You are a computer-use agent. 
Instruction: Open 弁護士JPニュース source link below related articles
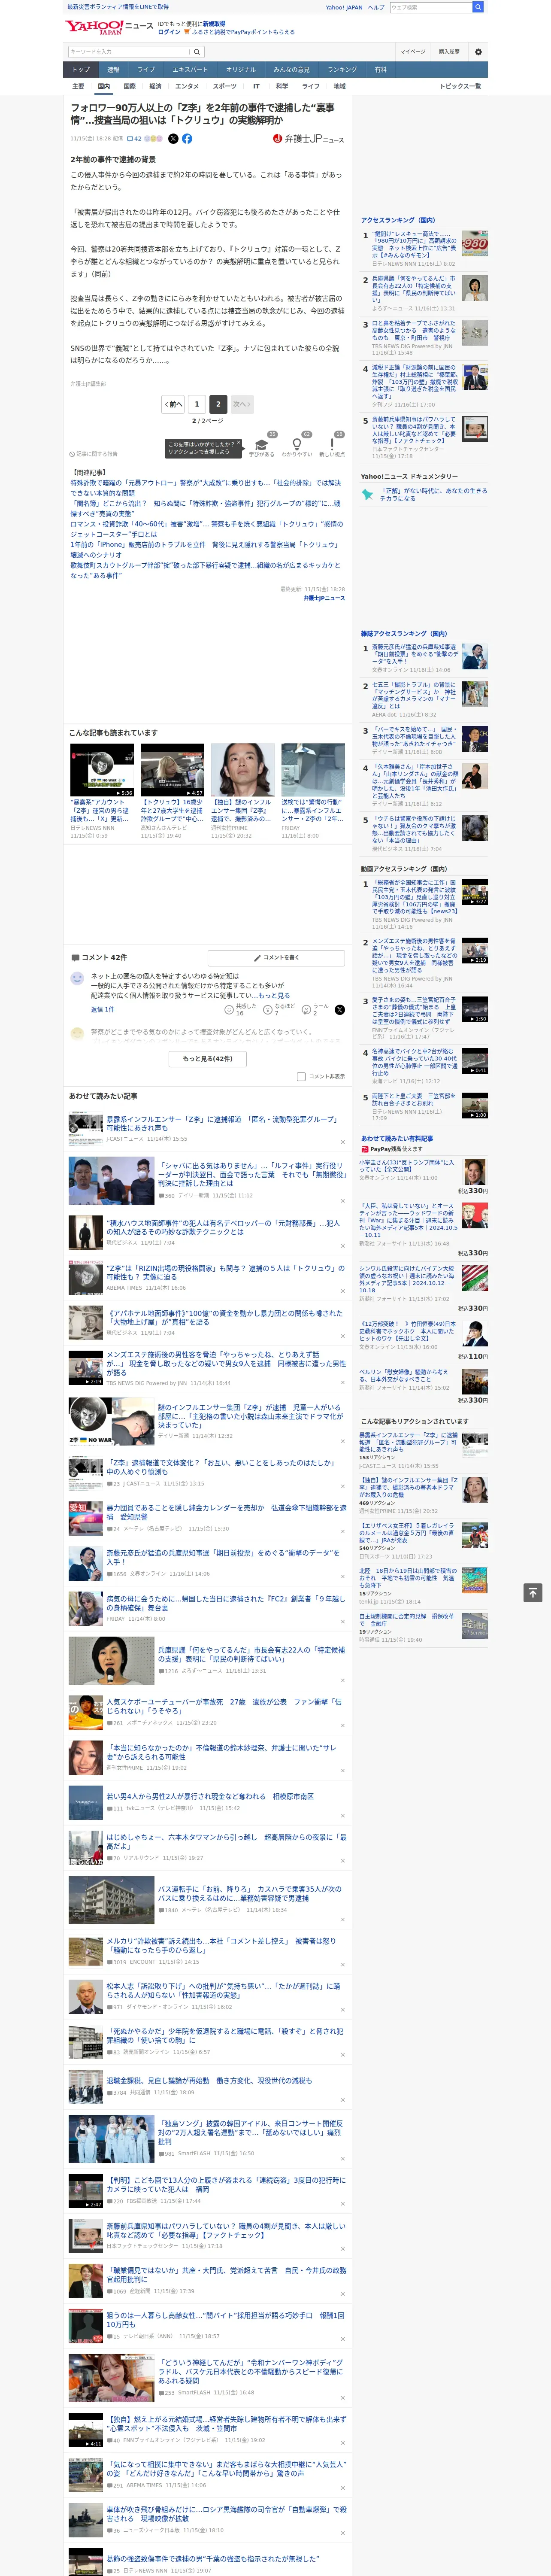click(324, 598)
